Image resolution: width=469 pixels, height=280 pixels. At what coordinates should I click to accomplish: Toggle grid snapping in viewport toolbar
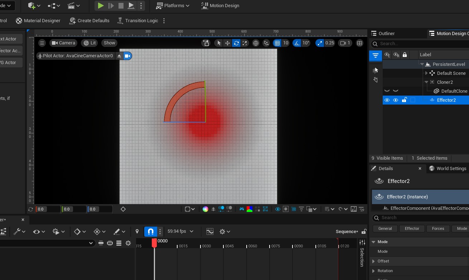click(277, 43)
